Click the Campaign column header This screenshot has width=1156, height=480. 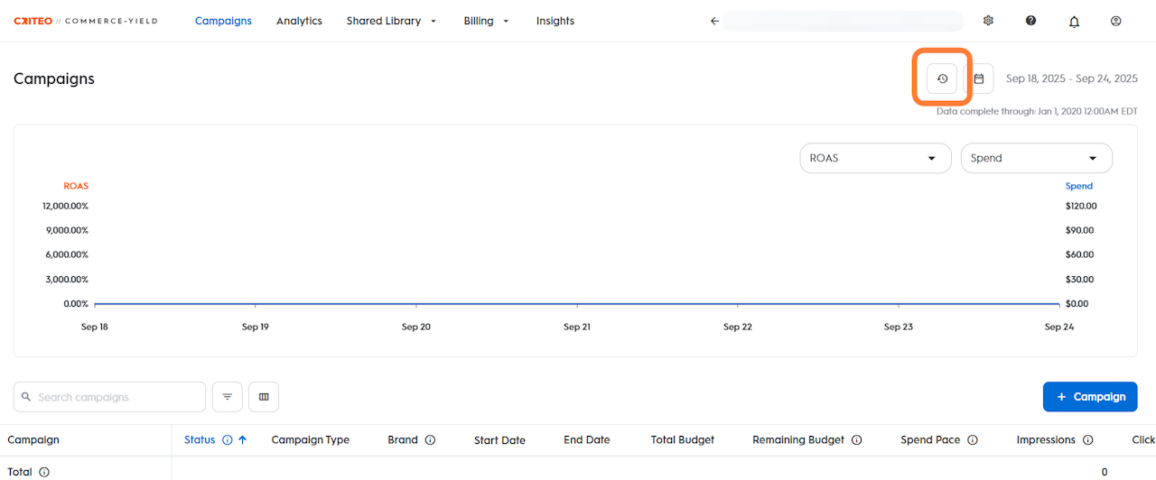click(x=33, y=440)
